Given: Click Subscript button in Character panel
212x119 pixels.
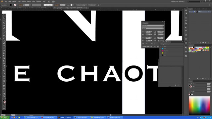Looking at the screenshot, I should pos(155,44).
